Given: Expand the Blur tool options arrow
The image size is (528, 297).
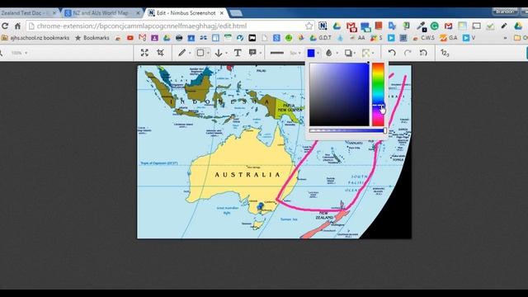Looking at the screenshot, I should click(337, 53).
